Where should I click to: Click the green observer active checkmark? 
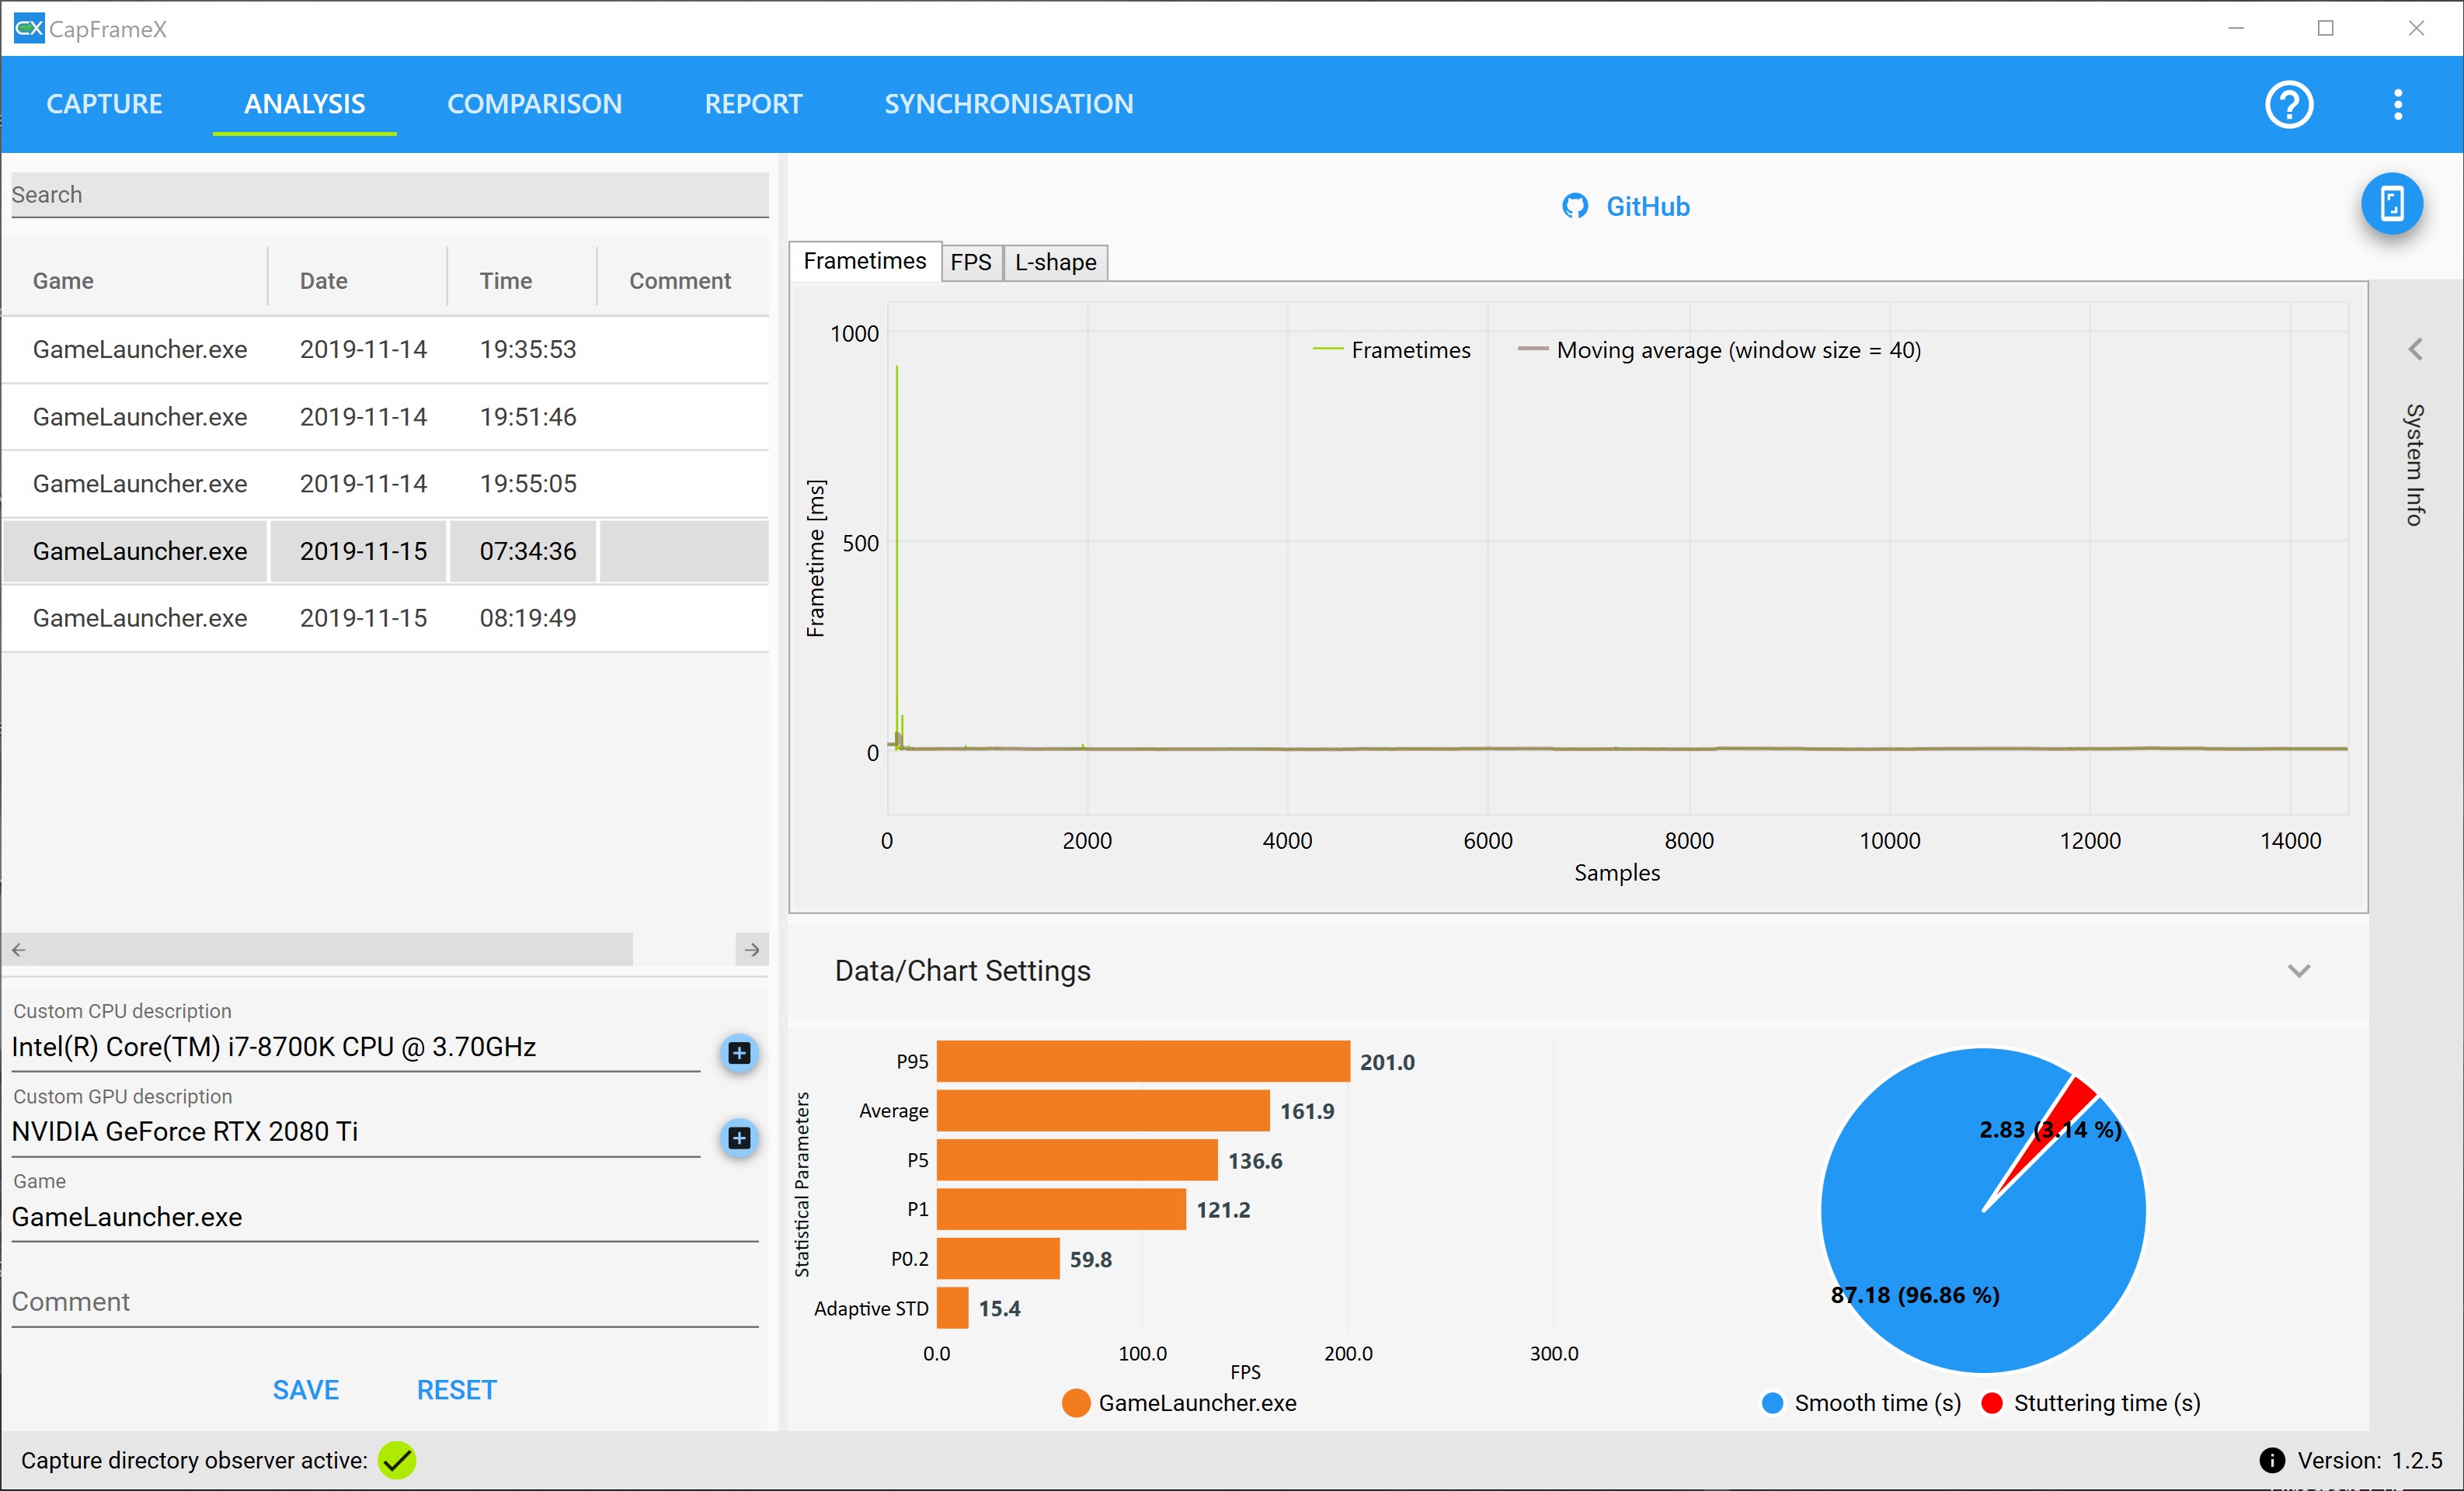click(397, 1460)
